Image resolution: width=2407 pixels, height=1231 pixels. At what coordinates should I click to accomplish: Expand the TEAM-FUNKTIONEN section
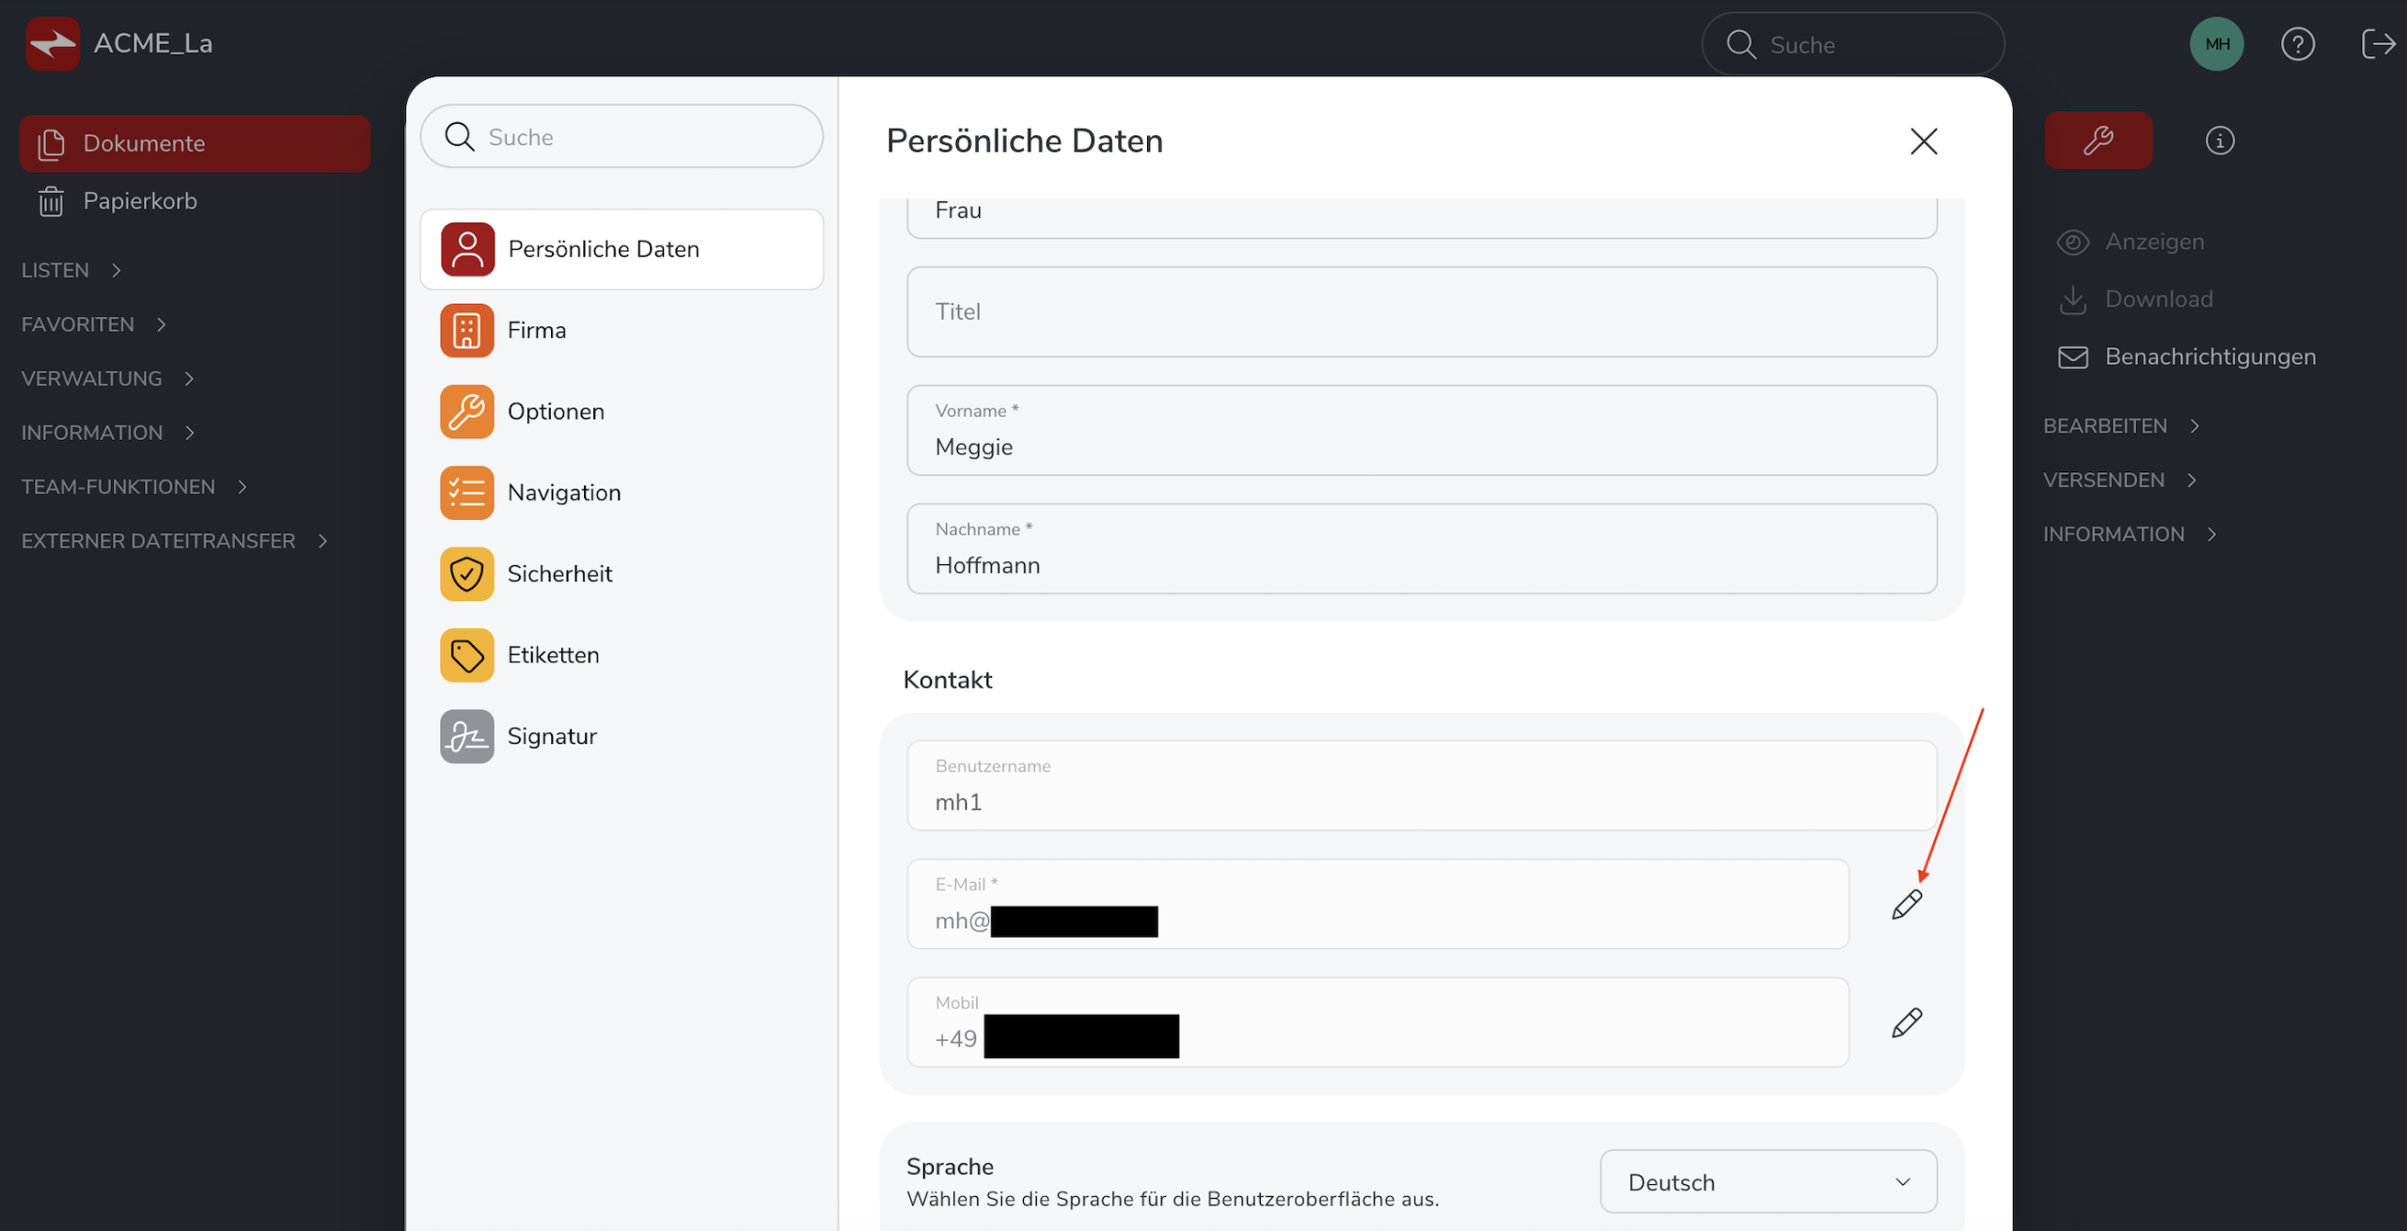(x=134, y=486)
